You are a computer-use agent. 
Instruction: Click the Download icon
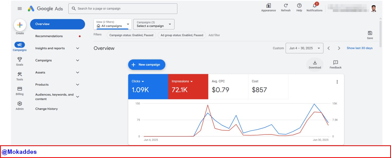(315, 63)
